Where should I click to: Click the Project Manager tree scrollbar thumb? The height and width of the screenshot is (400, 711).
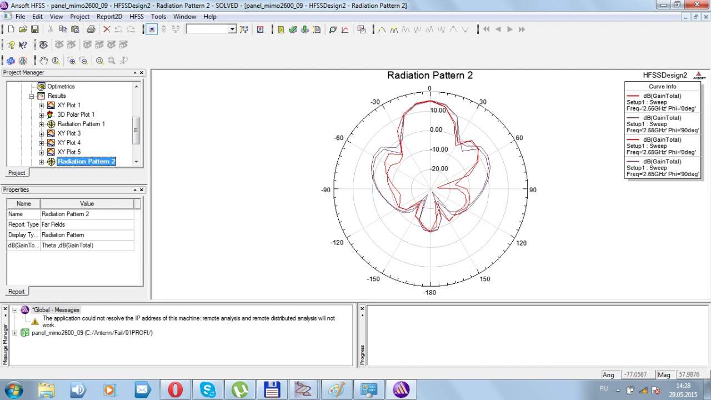(136, 131)
